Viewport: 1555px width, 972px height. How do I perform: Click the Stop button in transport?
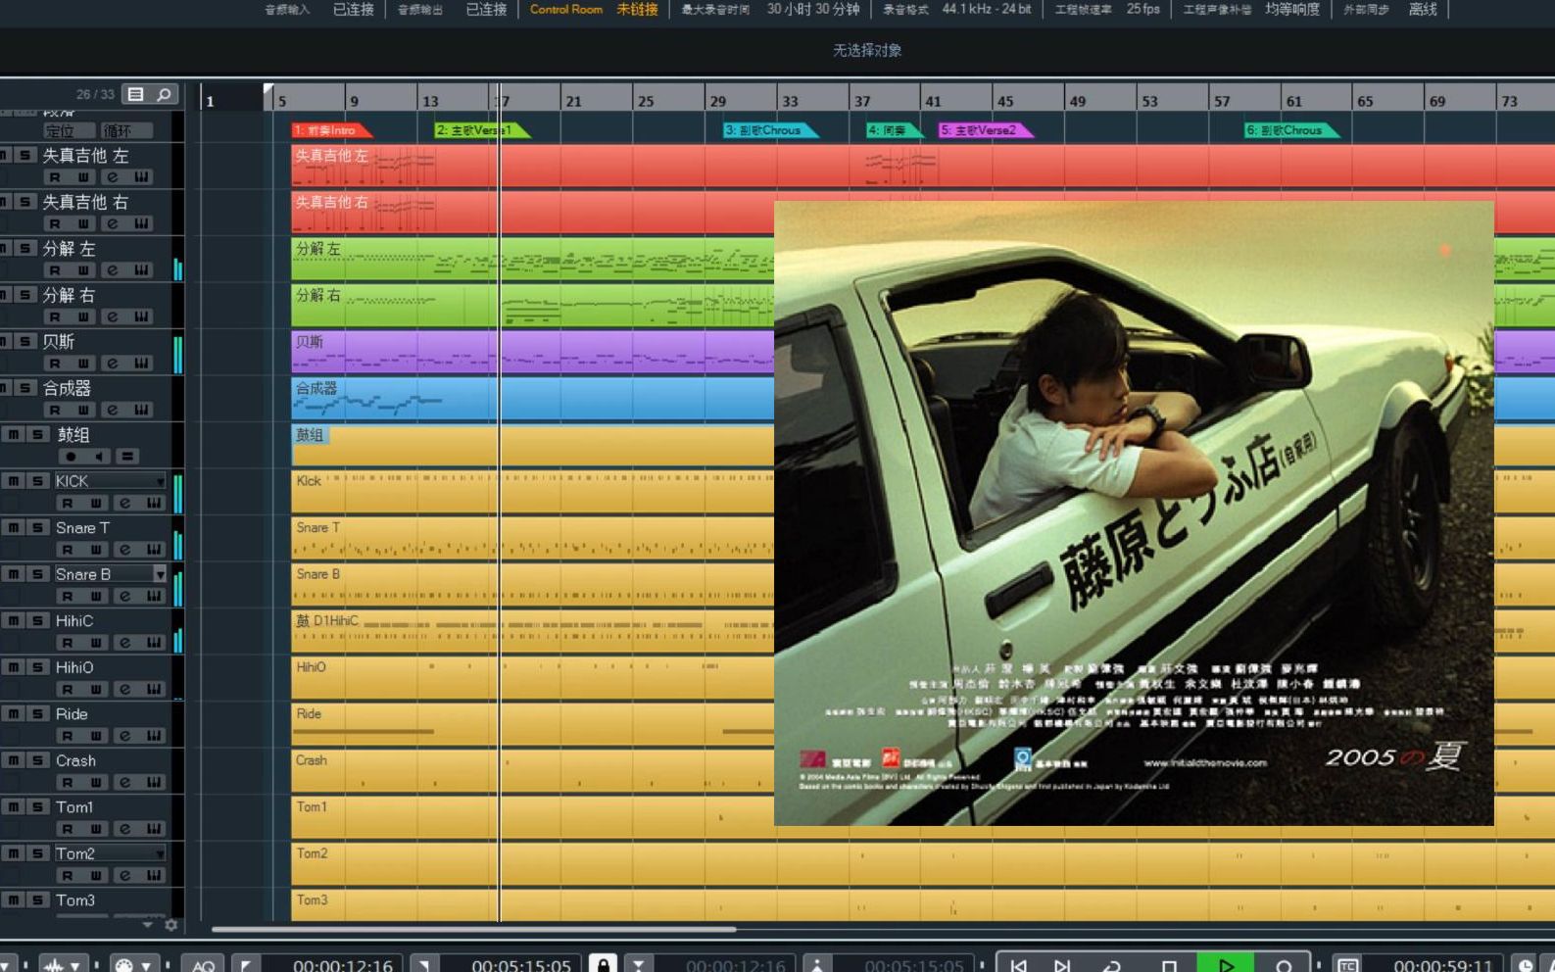coord(1169,965)
